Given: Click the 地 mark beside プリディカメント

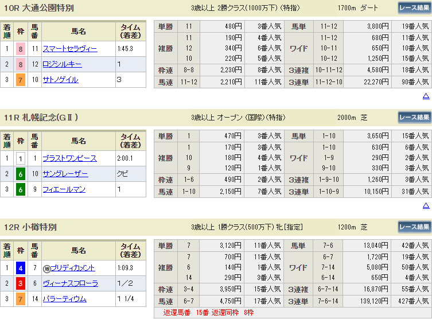Looking at the screenshot, I should [x=46, y=269].
